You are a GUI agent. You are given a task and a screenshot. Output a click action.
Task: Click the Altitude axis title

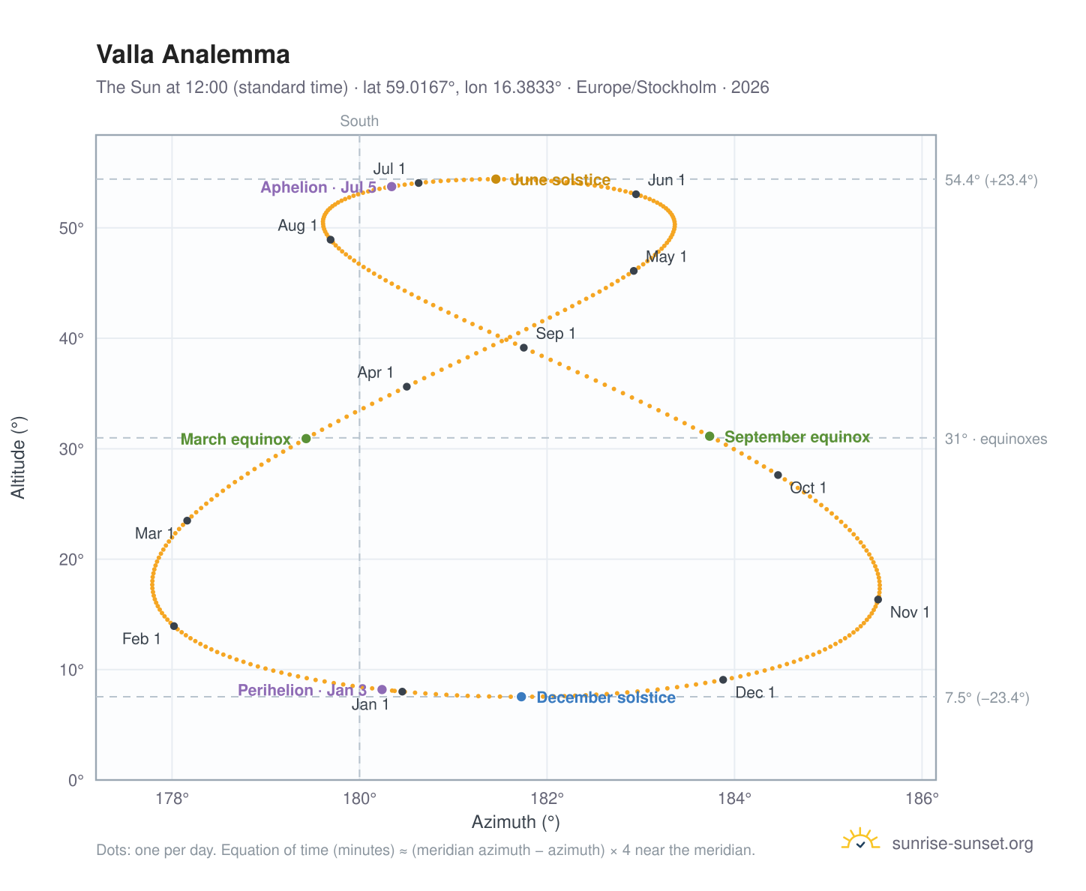[19, 457]
